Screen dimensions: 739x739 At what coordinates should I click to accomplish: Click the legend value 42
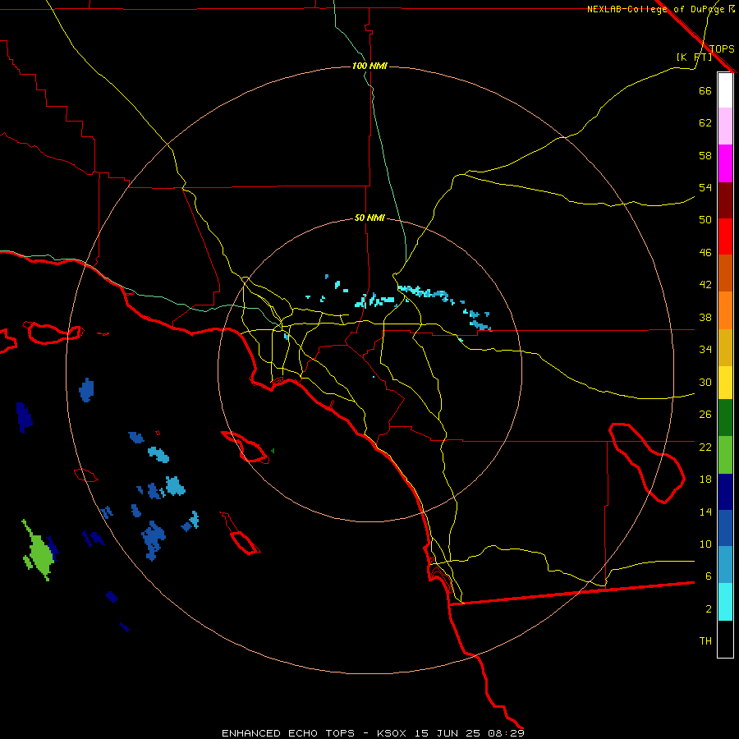coord(705,284)
